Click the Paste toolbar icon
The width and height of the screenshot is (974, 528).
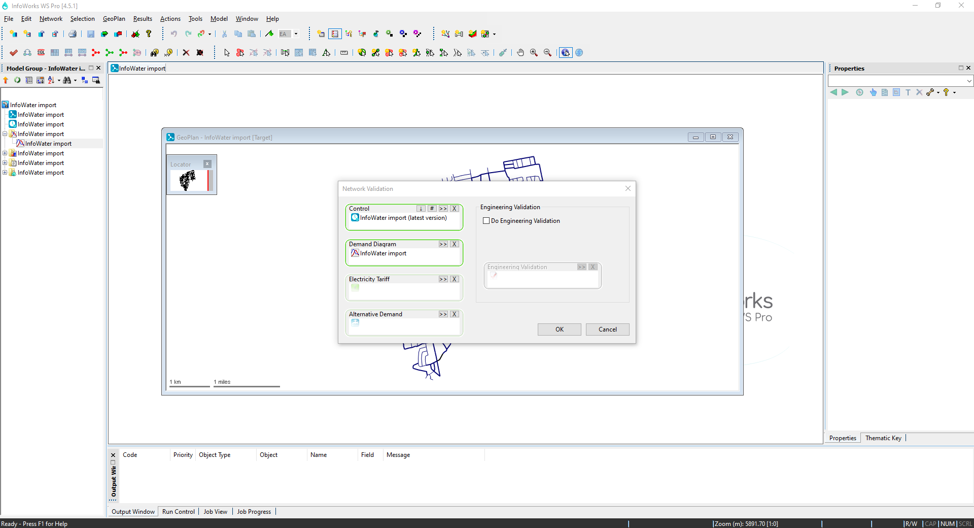pos(252,34)
